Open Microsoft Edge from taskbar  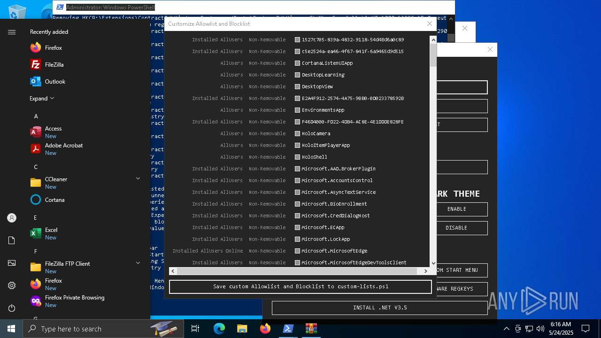click(219, 329)
